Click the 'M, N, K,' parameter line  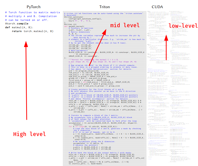tap(73, 34)
